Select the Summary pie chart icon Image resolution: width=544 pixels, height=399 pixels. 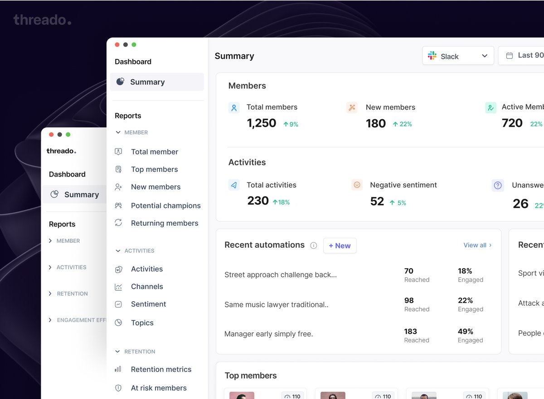(x=121, y=82)
